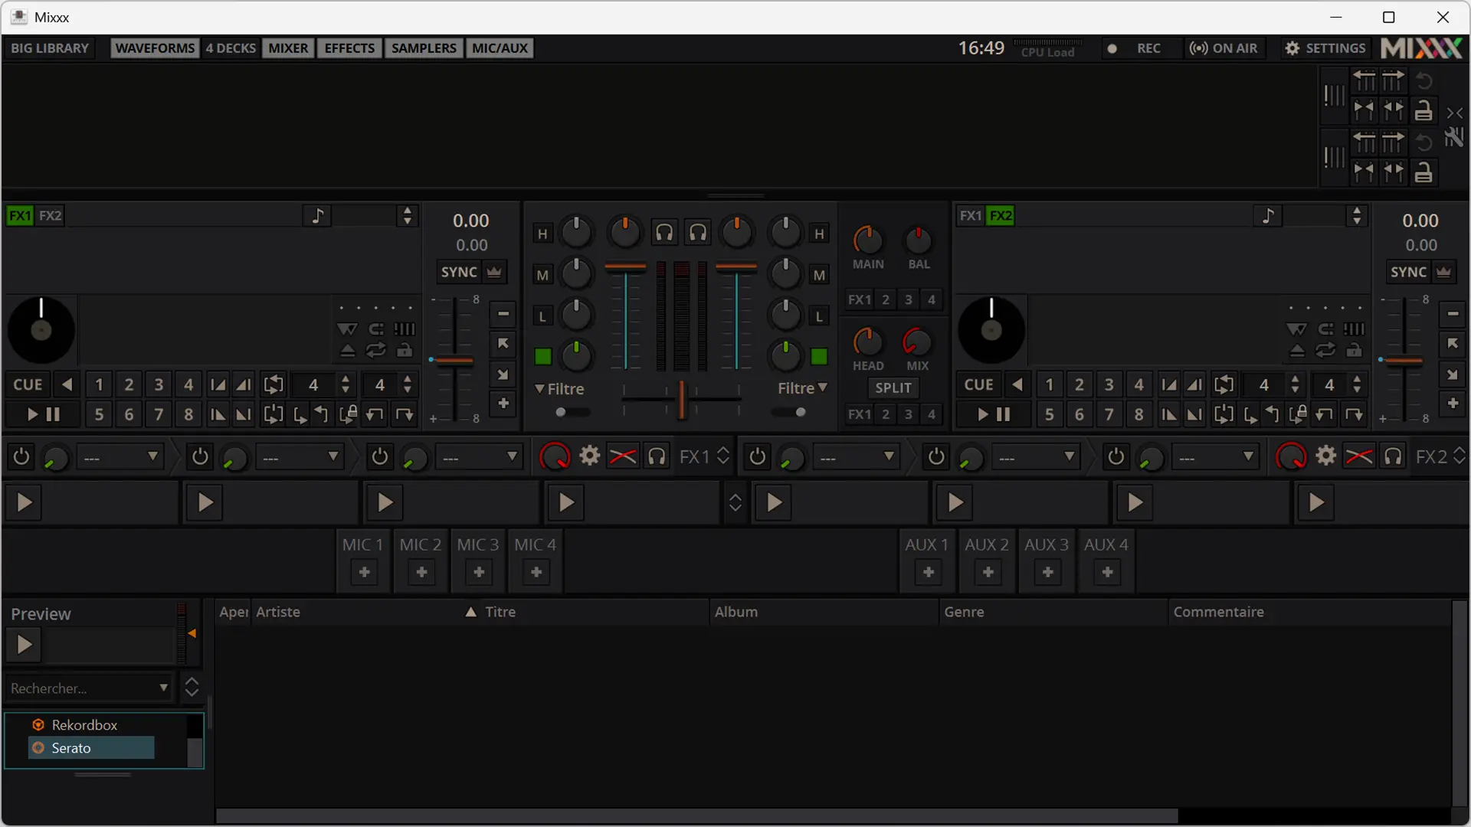Toggle deck 2 headphone pre-listen icon

tap(698, 233)
